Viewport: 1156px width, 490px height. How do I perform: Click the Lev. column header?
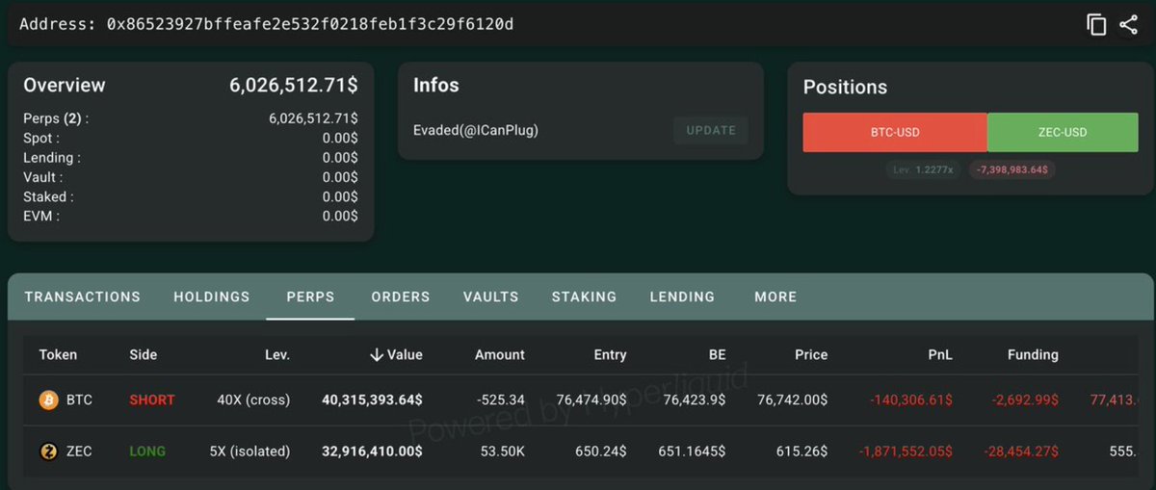pos(276,354)
